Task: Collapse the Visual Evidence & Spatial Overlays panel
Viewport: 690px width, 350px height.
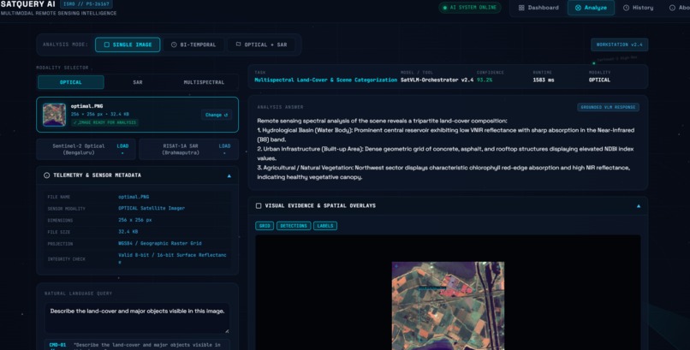Action: click(639, 205)
